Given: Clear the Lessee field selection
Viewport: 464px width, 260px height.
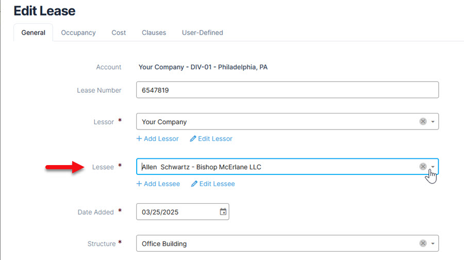Looking at the screenshot, I should click(423, 167).
